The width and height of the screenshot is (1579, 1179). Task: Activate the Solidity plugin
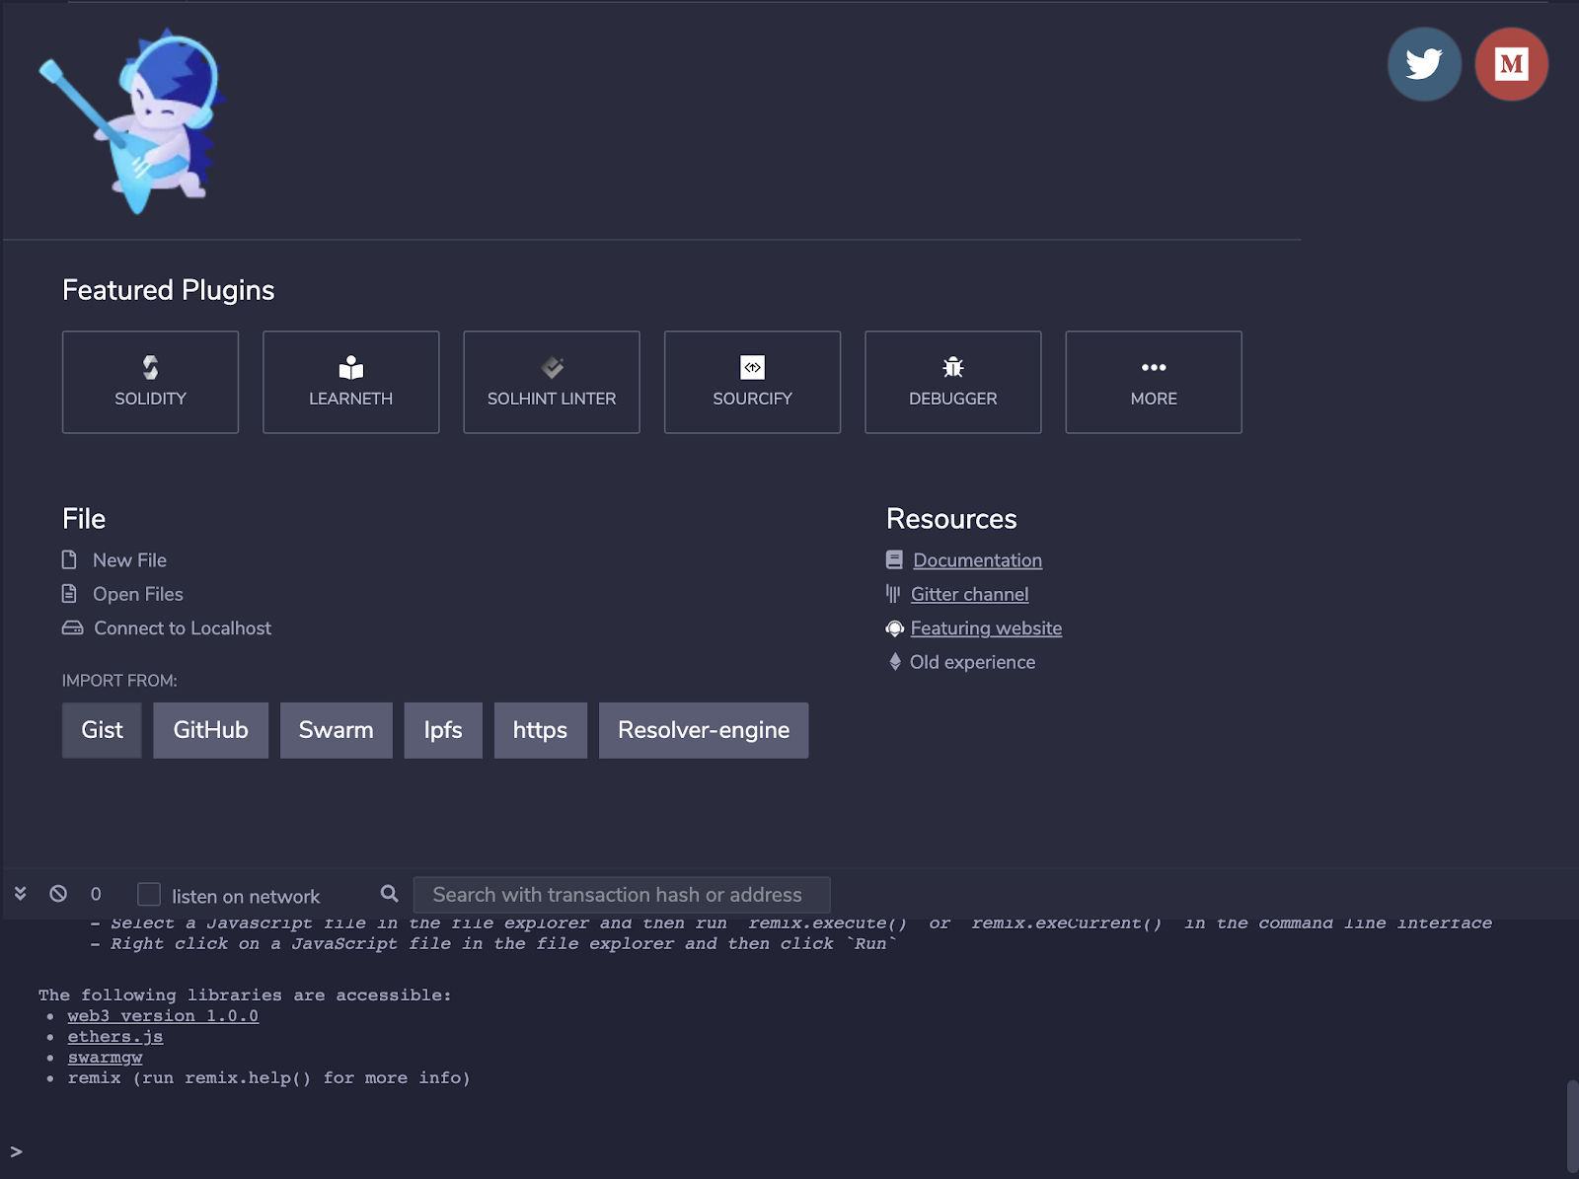pos(150,382)
